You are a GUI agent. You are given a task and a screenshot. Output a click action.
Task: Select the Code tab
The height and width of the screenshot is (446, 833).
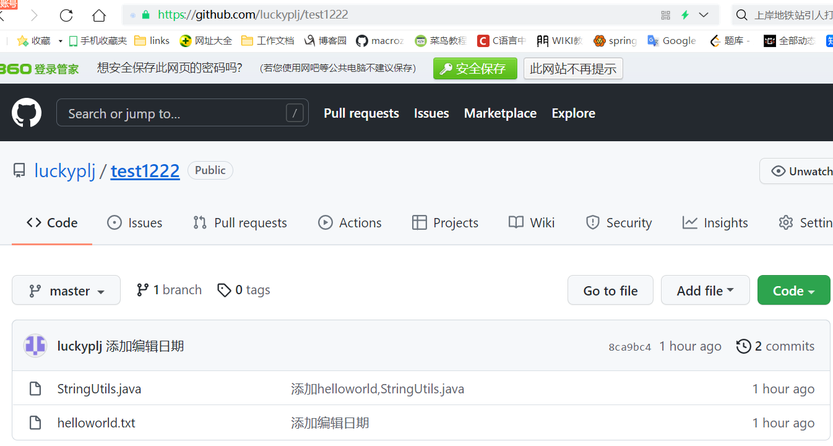(x=52, y=223)
